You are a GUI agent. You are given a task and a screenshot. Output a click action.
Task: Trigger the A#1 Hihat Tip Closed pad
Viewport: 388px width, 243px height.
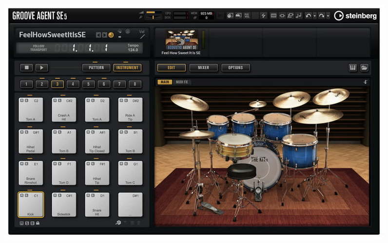(97, 141)
